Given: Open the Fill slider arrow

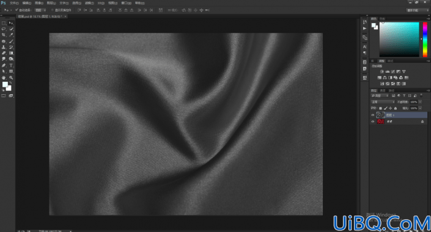Looking at the screenshot, I should click(x=420, y=108).
